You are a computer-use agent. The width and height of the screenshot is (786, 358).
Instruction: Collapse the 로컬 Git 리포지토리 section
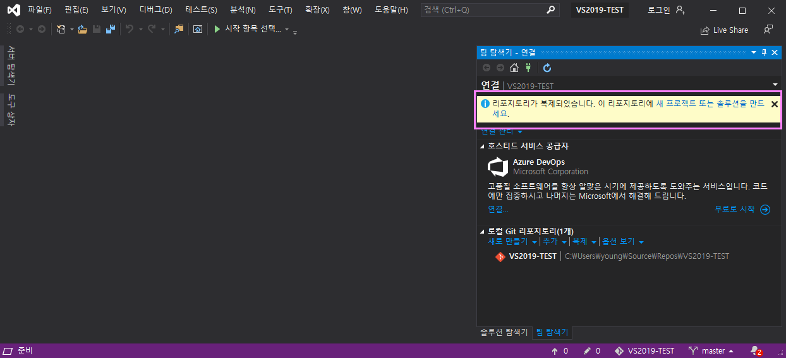[483, 232]
